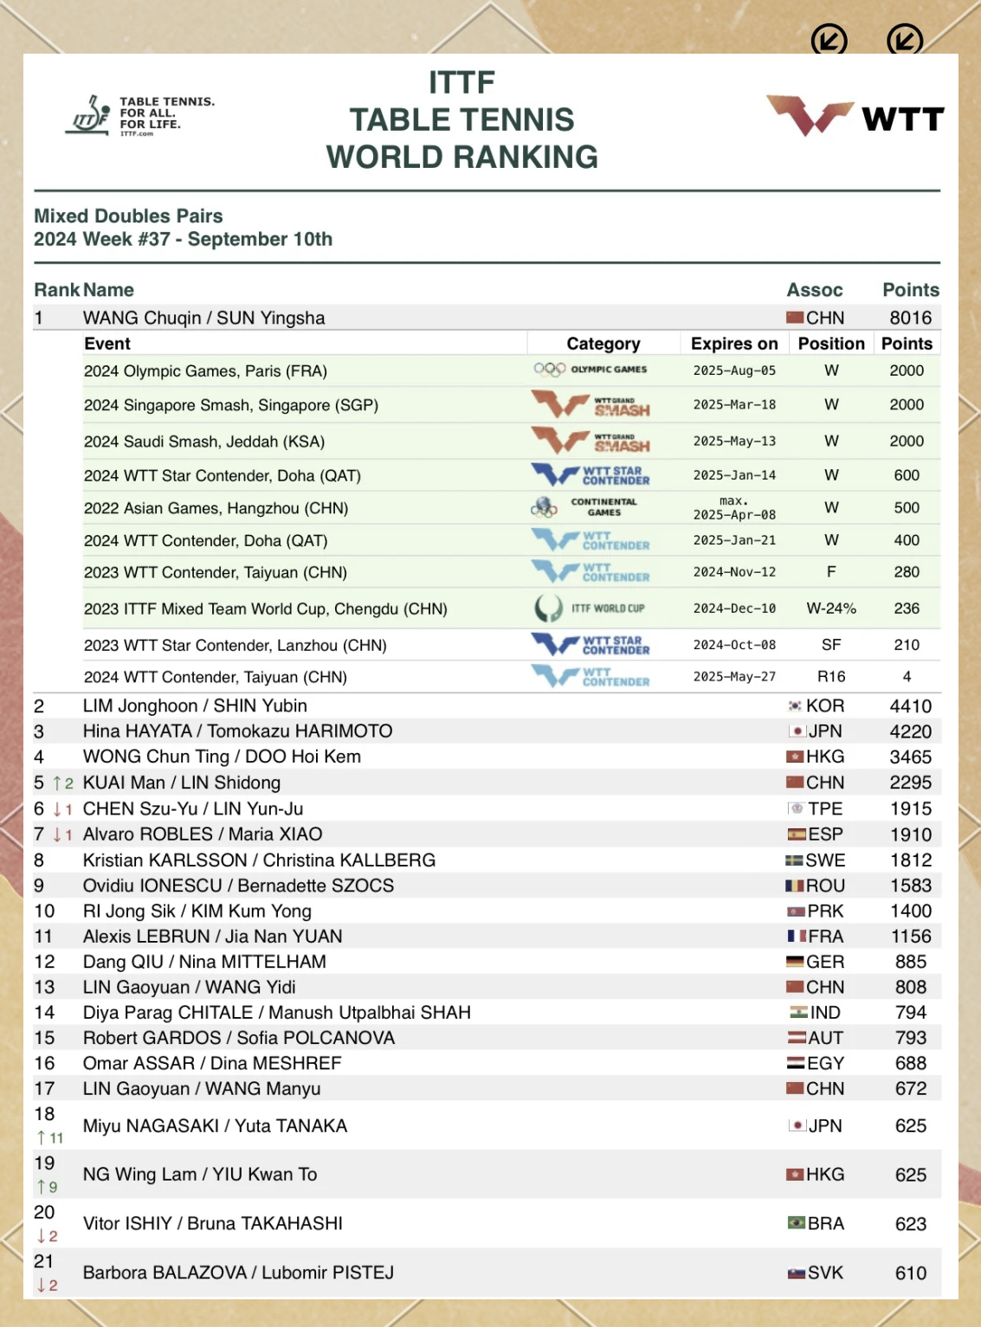Select the KUAI Man / LIN Shidong pair
The height and width of the screenshot is (1327, 981).
[182, 783]
